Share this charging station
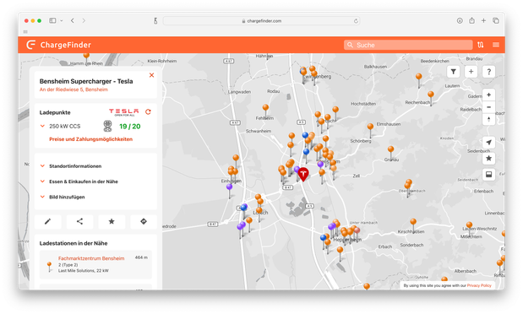The image size is (523, 314). (x=79, y=221)
